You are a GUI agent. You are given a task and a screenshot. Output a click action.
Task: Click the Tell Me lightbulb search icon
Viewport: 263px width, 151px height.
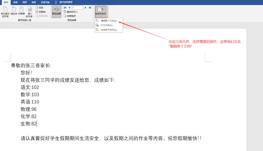[56, 2]
